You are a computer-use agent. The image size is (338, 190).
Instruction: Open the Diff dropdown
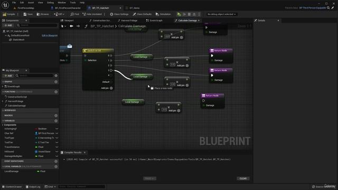click(59, 14)
